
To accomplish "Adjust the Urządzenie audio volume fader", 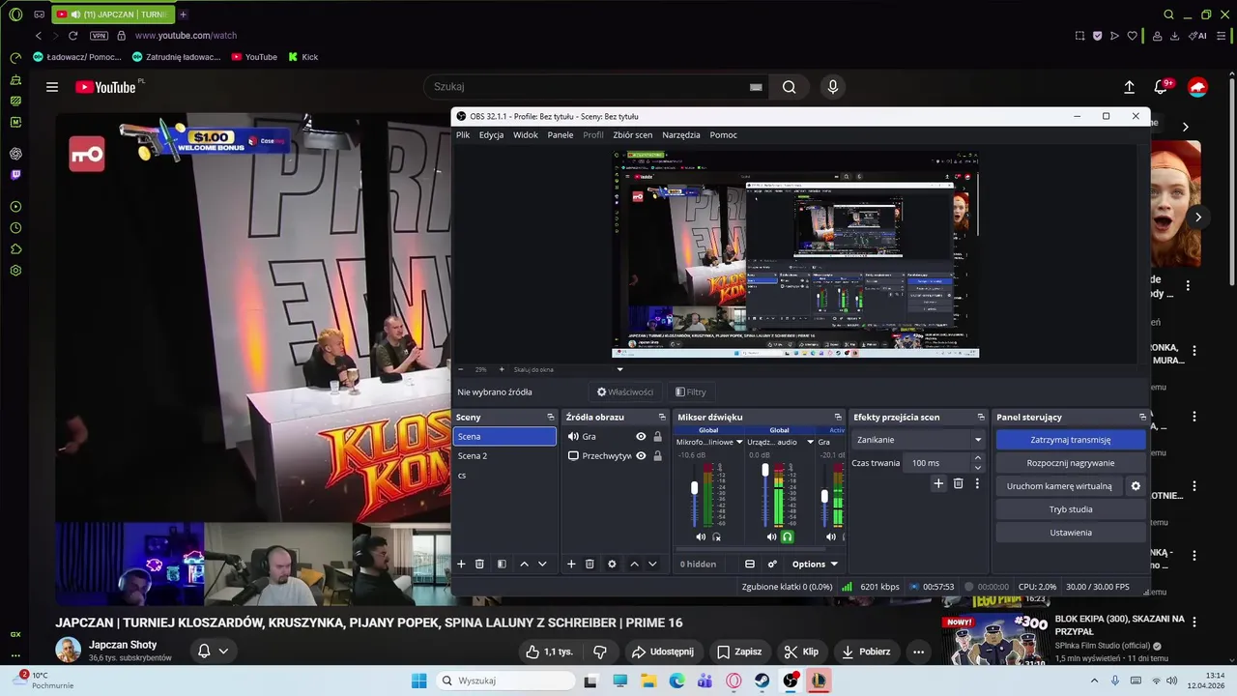I will [765, 471].
